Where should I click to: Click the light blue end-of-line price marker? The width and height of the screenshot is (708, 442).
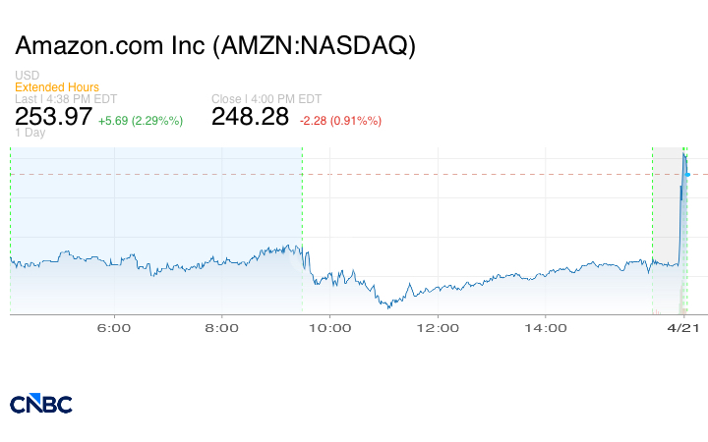[688, 174]
